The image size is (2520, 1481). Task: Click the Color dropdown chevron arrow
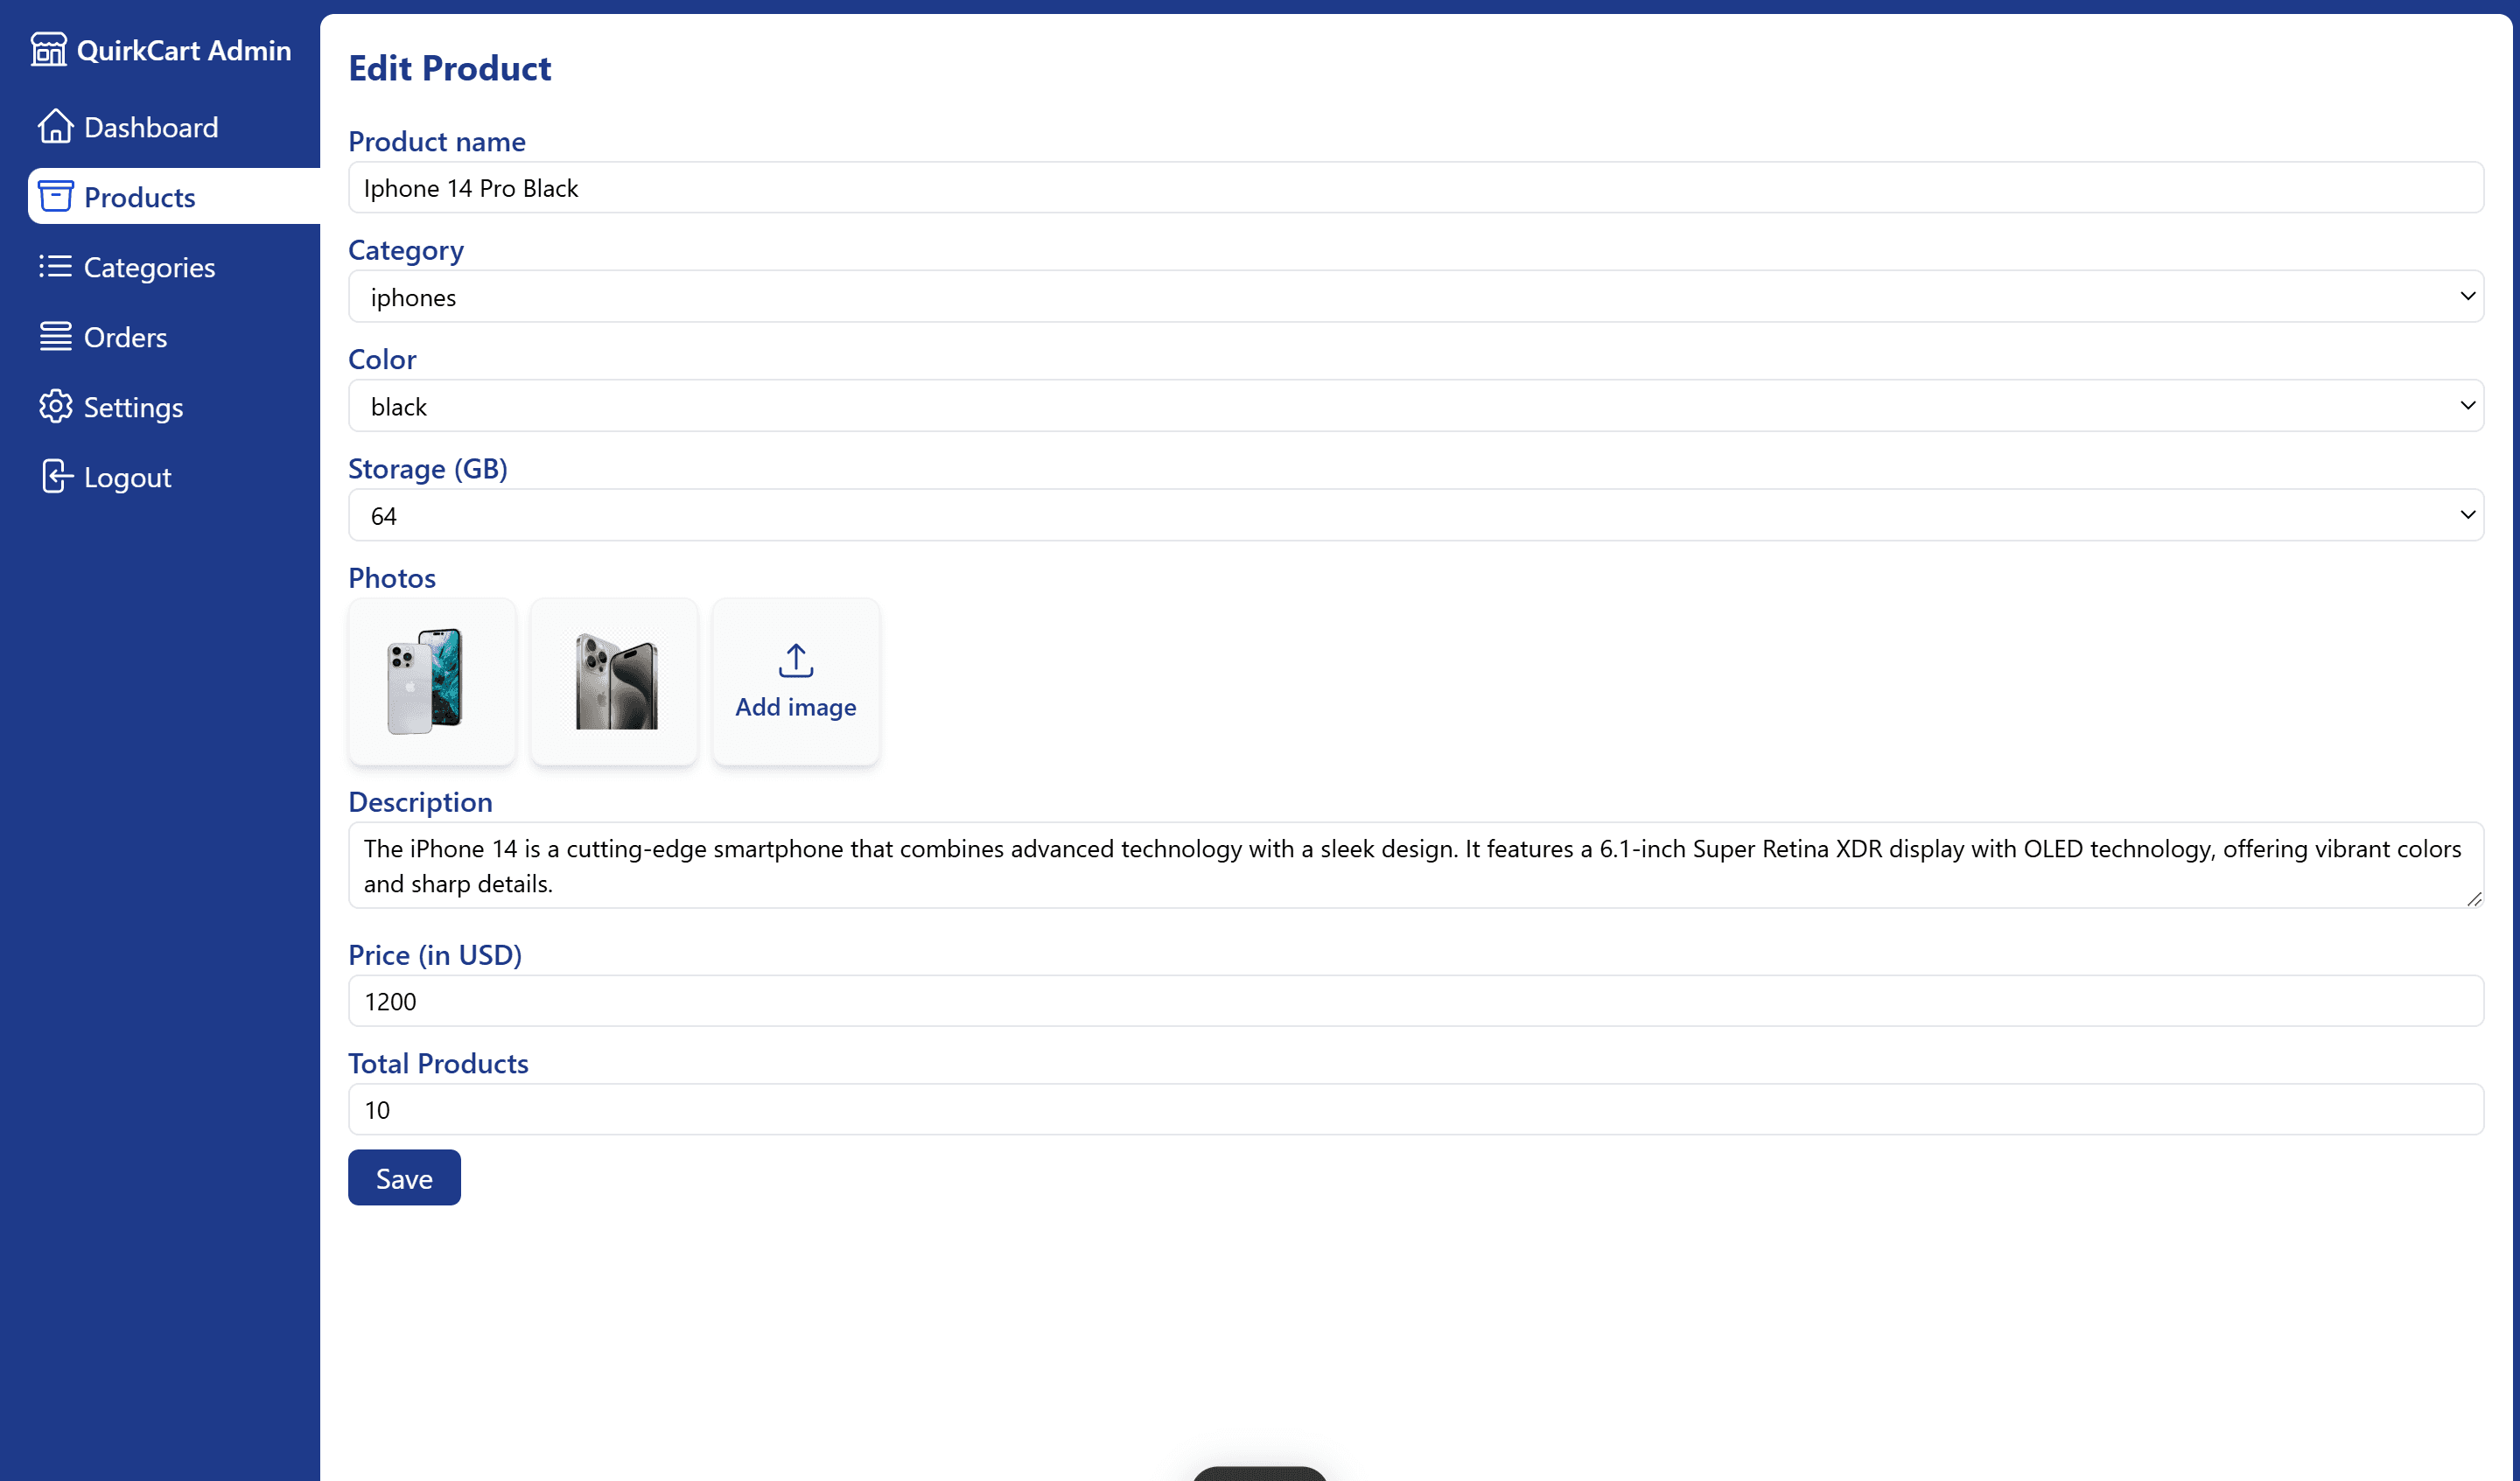2467,405
